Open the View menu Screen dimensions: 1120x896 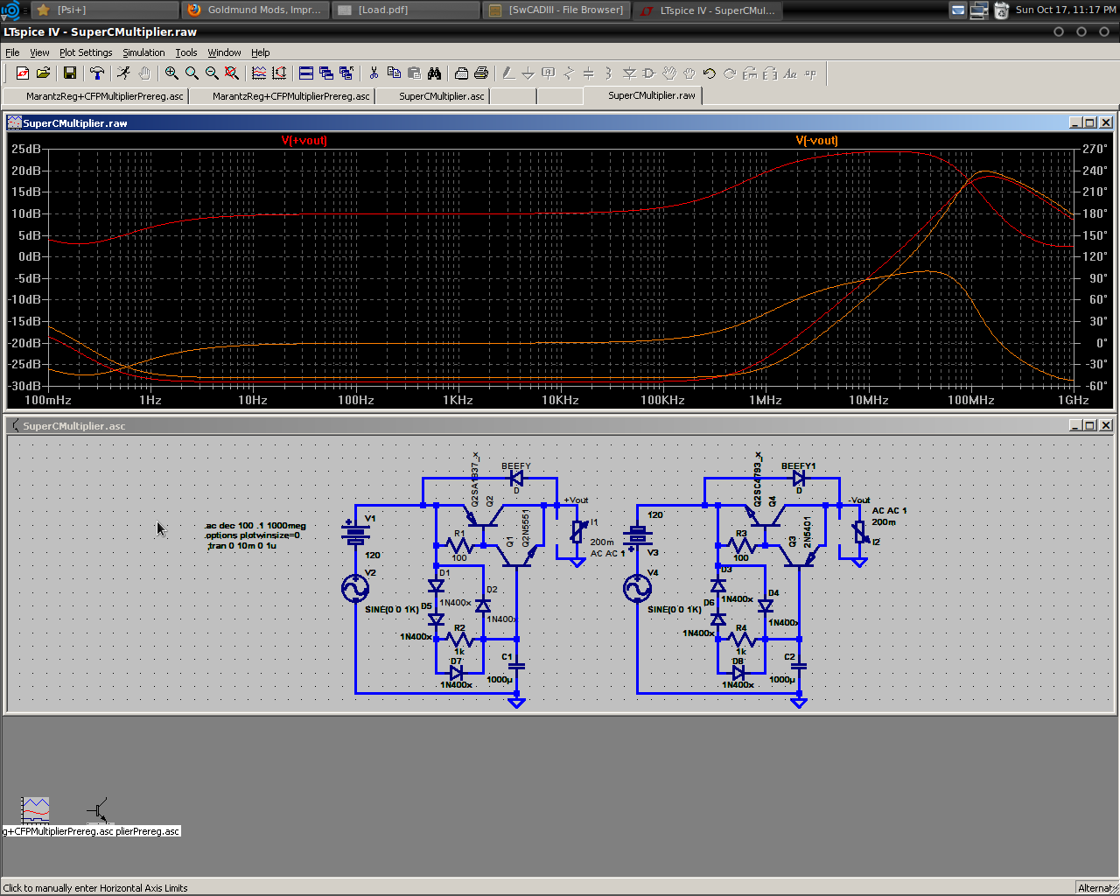pyautogui.click(x=39, y=52)
